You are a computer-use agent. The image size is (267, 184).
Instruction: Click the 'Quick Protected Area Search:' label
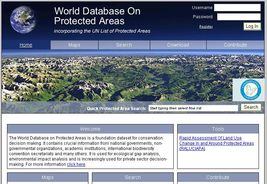click(116, 109)
